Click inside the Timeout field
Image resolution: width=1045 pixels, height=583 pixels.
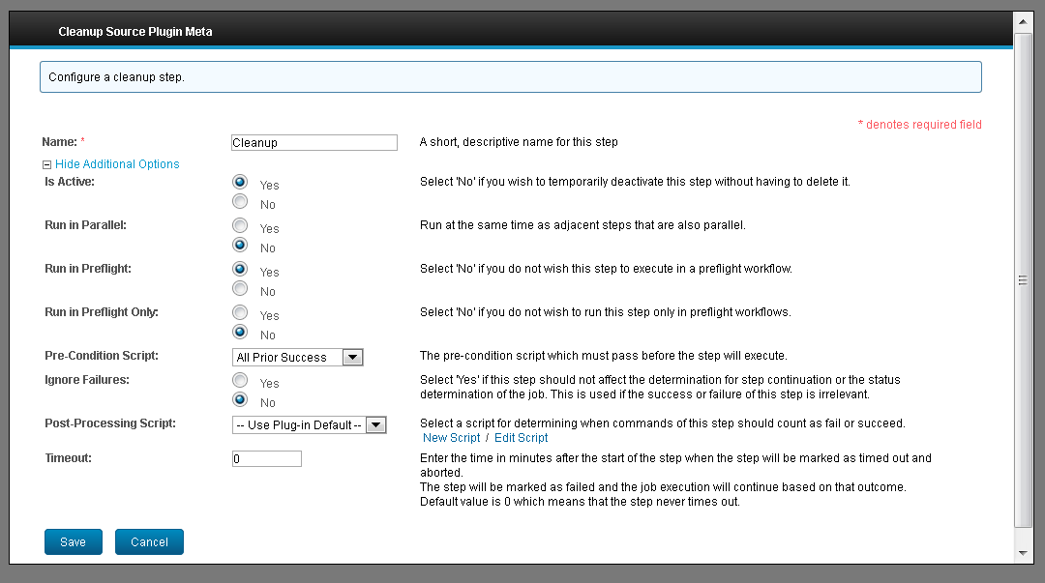[266, 458]
